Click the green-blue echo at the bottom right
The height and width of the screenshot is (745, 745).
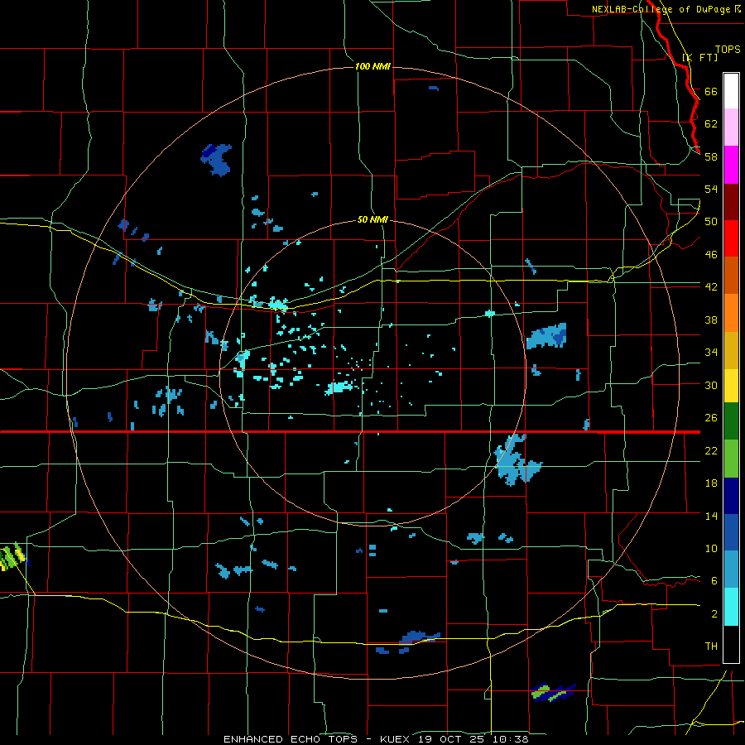click(553, 692)
